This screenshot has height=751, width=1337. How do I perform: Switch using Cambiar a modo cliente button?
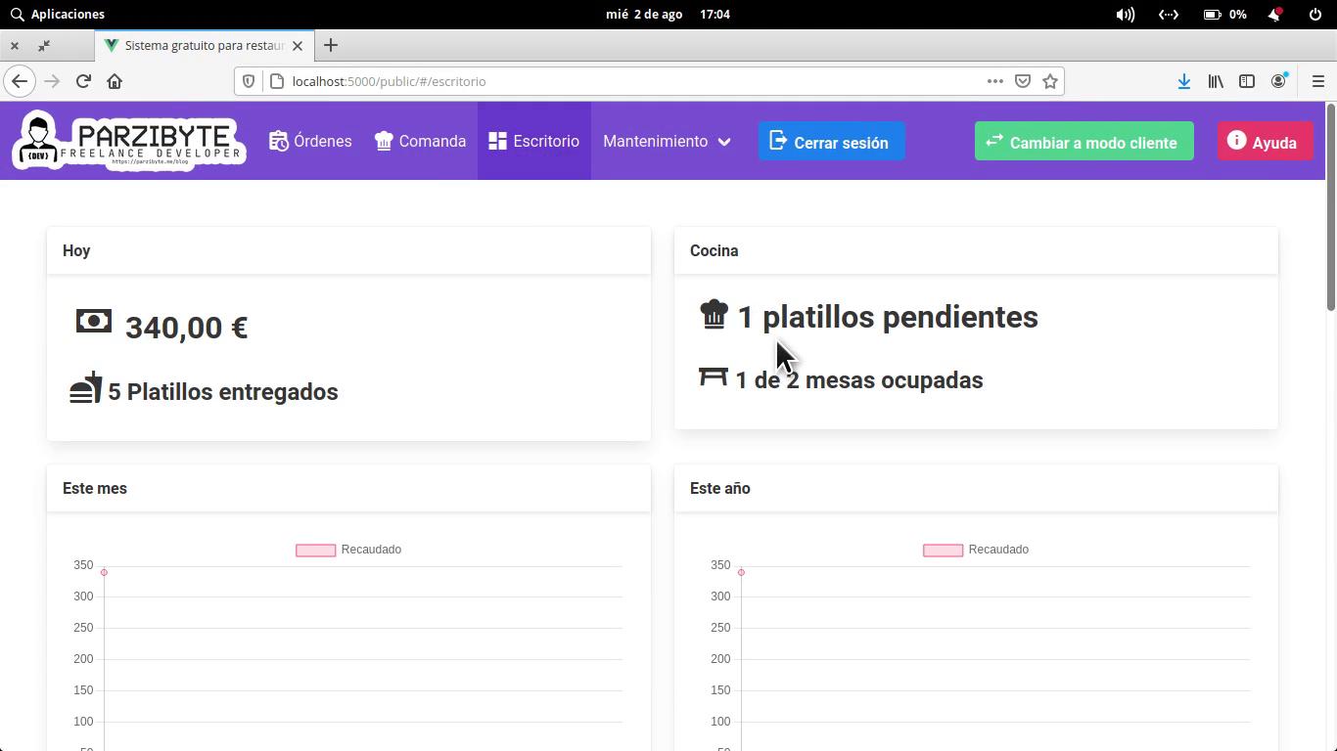pyautogui.click(x=1083, y=142)
